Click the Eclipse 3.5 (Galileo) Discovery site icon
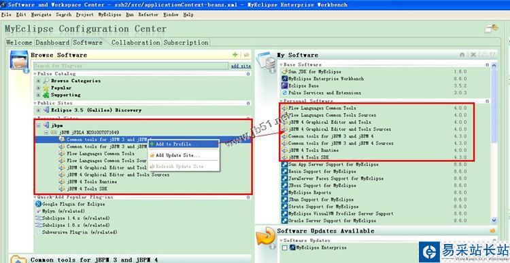Image resolution: width=510 pixels, height=263 pixels. coord(46,110)
